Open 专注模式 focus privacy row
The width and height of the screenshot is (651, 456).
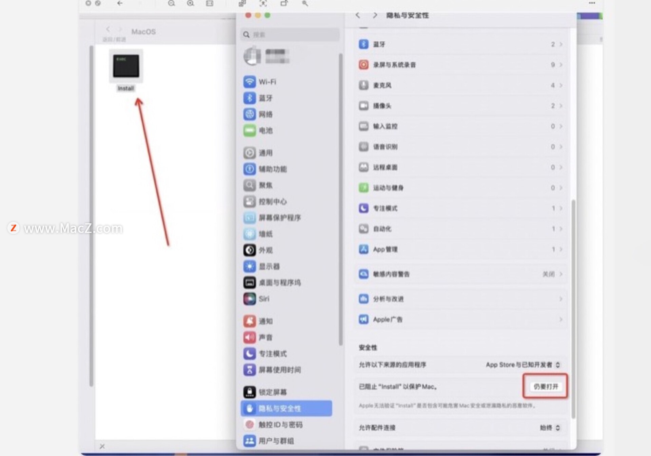pyautogui.click(x=460, y=208)
